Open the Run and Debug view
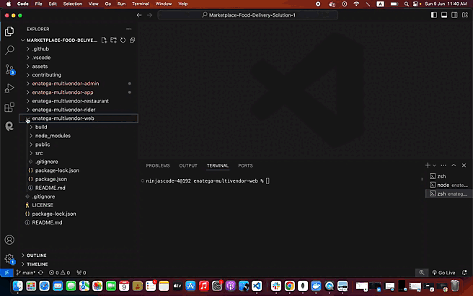 9,89
